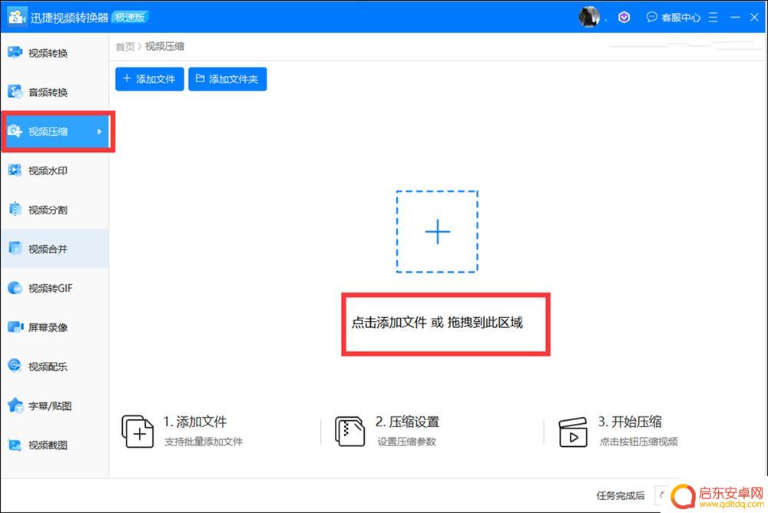Click the user avatar picture
Viewport: 768px width, 513px height.
click(588, 17)
